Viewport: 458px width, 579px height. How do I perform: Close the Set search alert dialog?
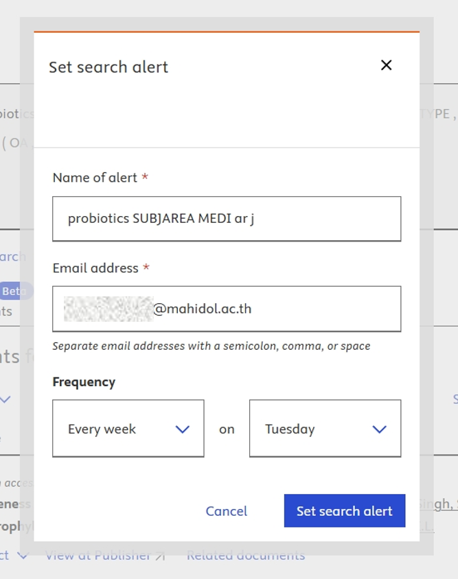(386, 65)
